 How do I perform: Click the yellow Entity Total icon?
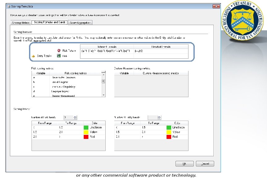(33, 56)
